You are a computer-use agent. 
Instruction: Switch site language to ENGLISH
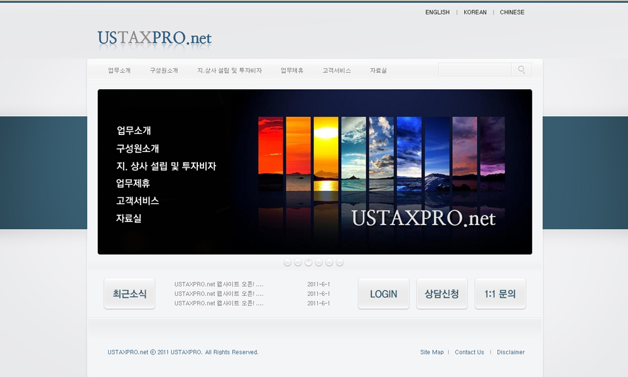437,12
